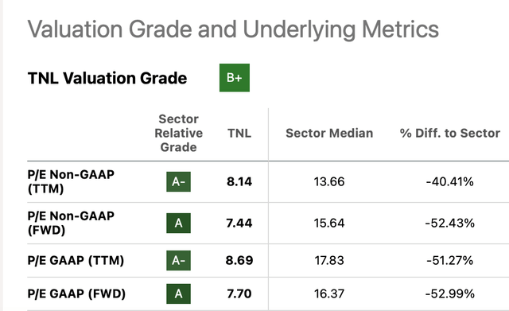Click the % Diff. to Sector header
Screen dimensions: 509x311
point(450,133)
